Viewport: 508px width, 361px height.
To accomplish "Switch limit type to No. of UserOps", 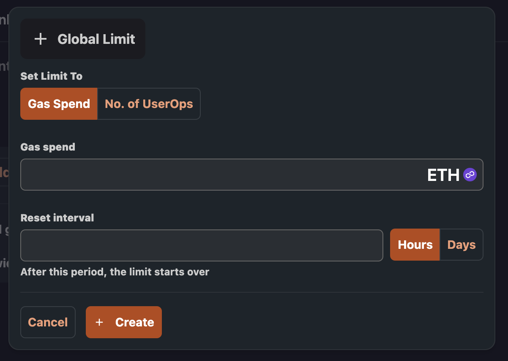I will (149, 104).
